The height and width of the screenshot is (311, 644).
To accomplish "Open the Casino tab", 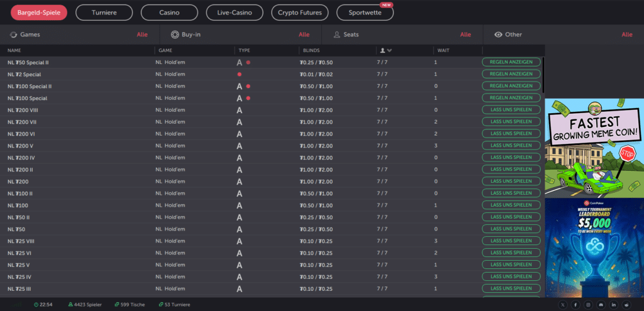I will 169,13.
